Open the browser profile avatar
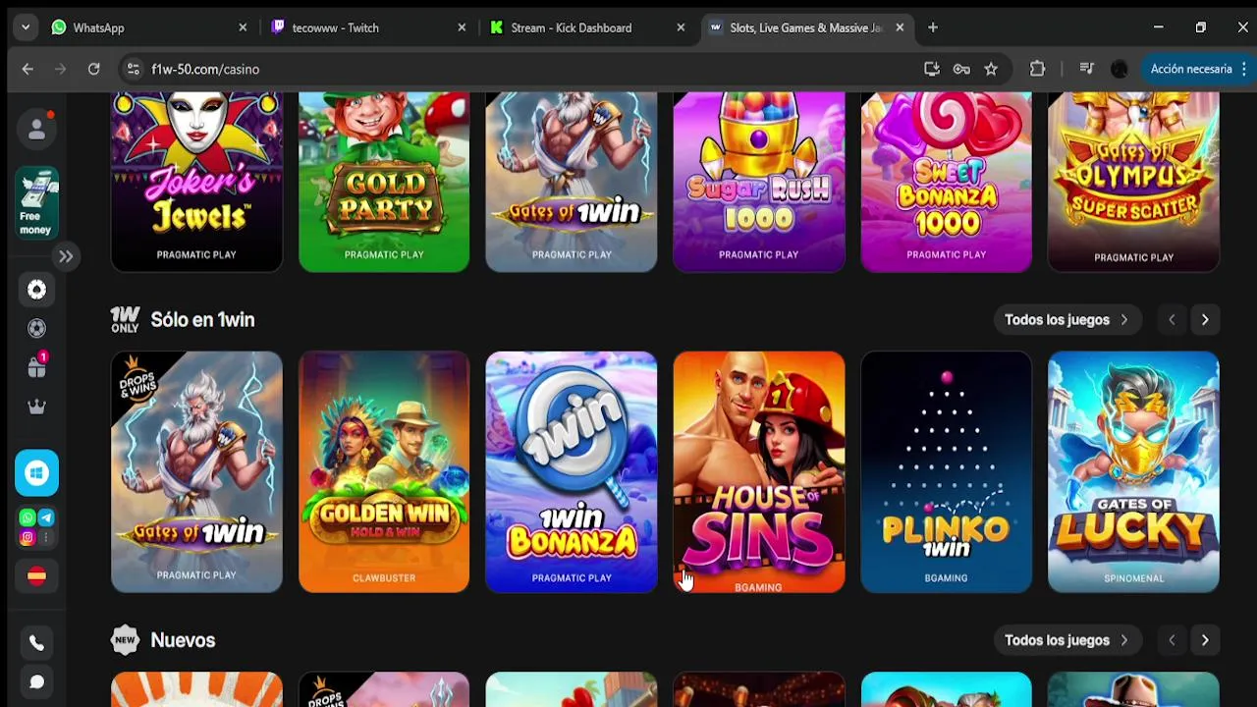The image size is (1257, 707). (1120, 69)
